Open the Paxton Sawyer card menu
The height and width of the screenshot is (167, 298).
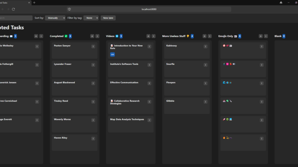click(93, 46)
